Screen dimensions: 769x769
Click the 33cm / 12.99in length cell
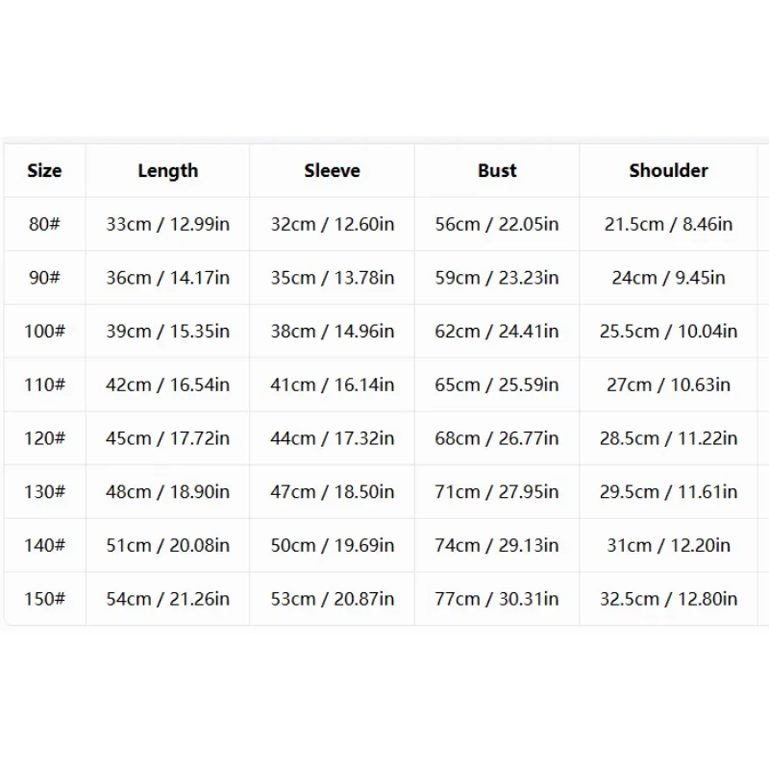click(167, 224)
